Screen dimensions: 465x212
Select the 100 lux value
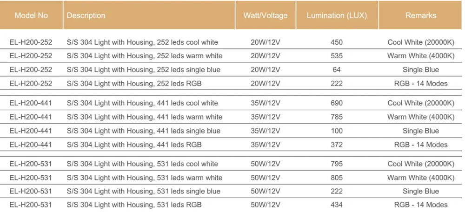337,131
